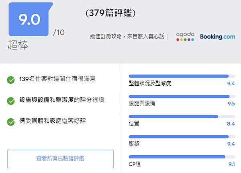Screen dimensions: 241x173
Task: Click the 379篇評鑑 review count
Action: 111,13
